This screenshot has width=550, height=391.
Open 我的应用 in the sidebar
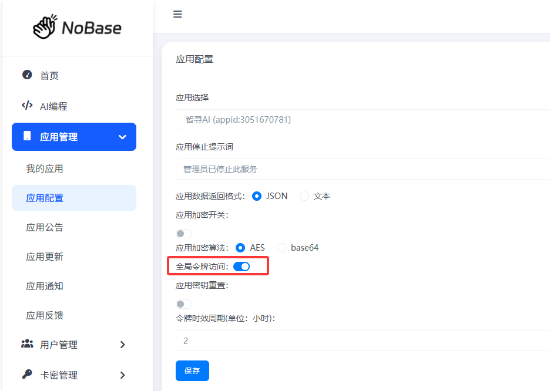(x=45, y=168)
